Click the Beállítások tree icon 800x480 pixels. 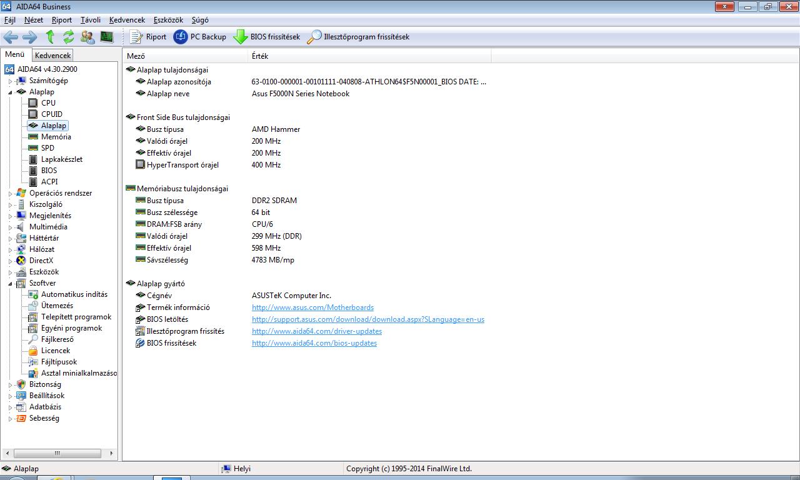[21, 396]
